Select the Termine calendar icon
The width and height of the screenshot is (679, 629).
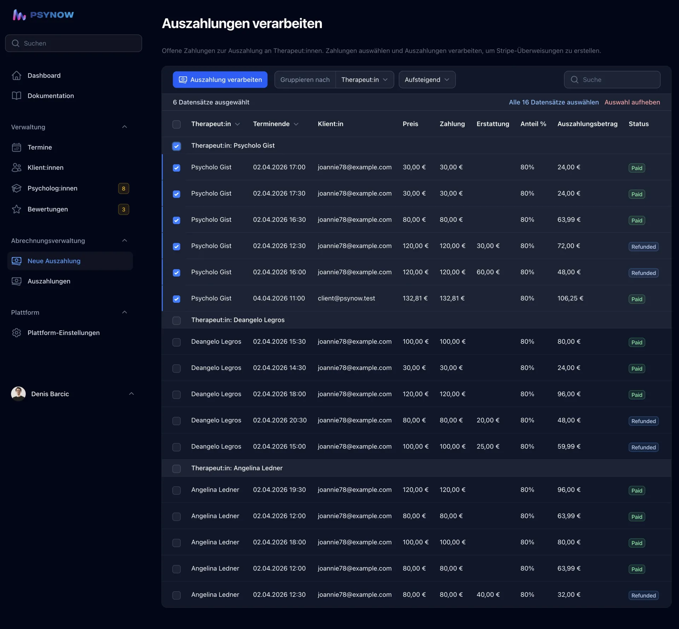click(17, 147)
